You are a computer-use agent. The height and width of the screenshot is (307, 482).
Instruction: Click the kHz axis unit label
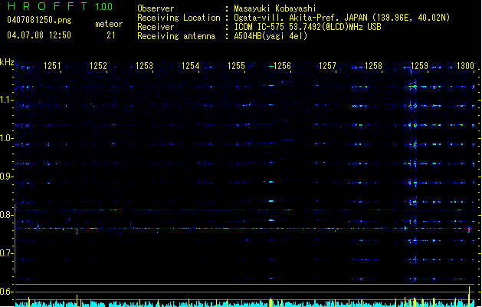pyautogui.click(x=7, y=62)
